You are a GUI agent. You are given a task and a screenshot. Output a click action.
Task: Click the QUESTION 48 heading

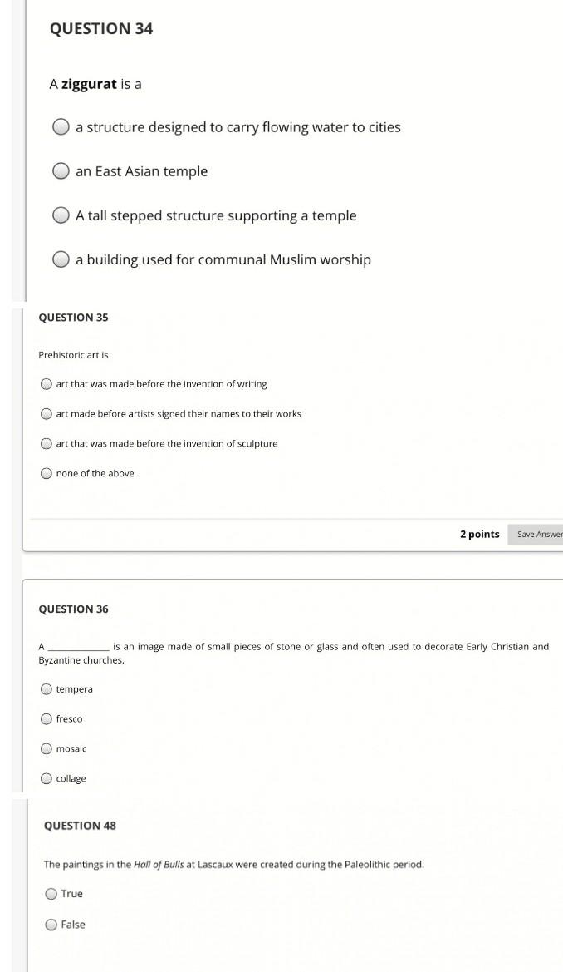click(80, 826)
